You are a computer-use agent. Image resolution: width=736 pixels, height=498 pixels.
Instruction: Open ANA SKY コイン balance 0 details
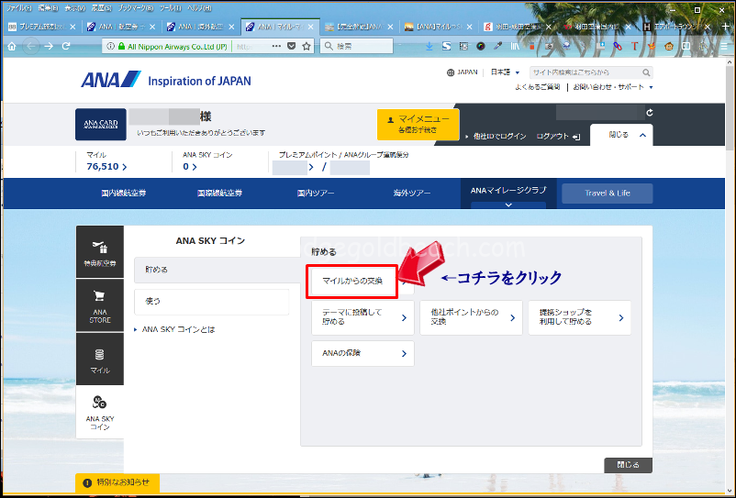click(x=190, y=167)
